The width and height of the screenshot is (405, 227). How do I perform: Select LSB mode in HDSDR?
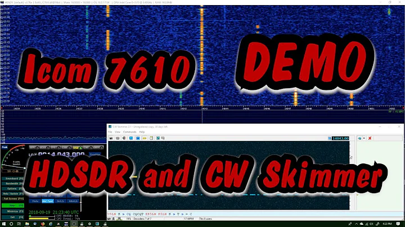pyautogui.click(x=66, y=148)
